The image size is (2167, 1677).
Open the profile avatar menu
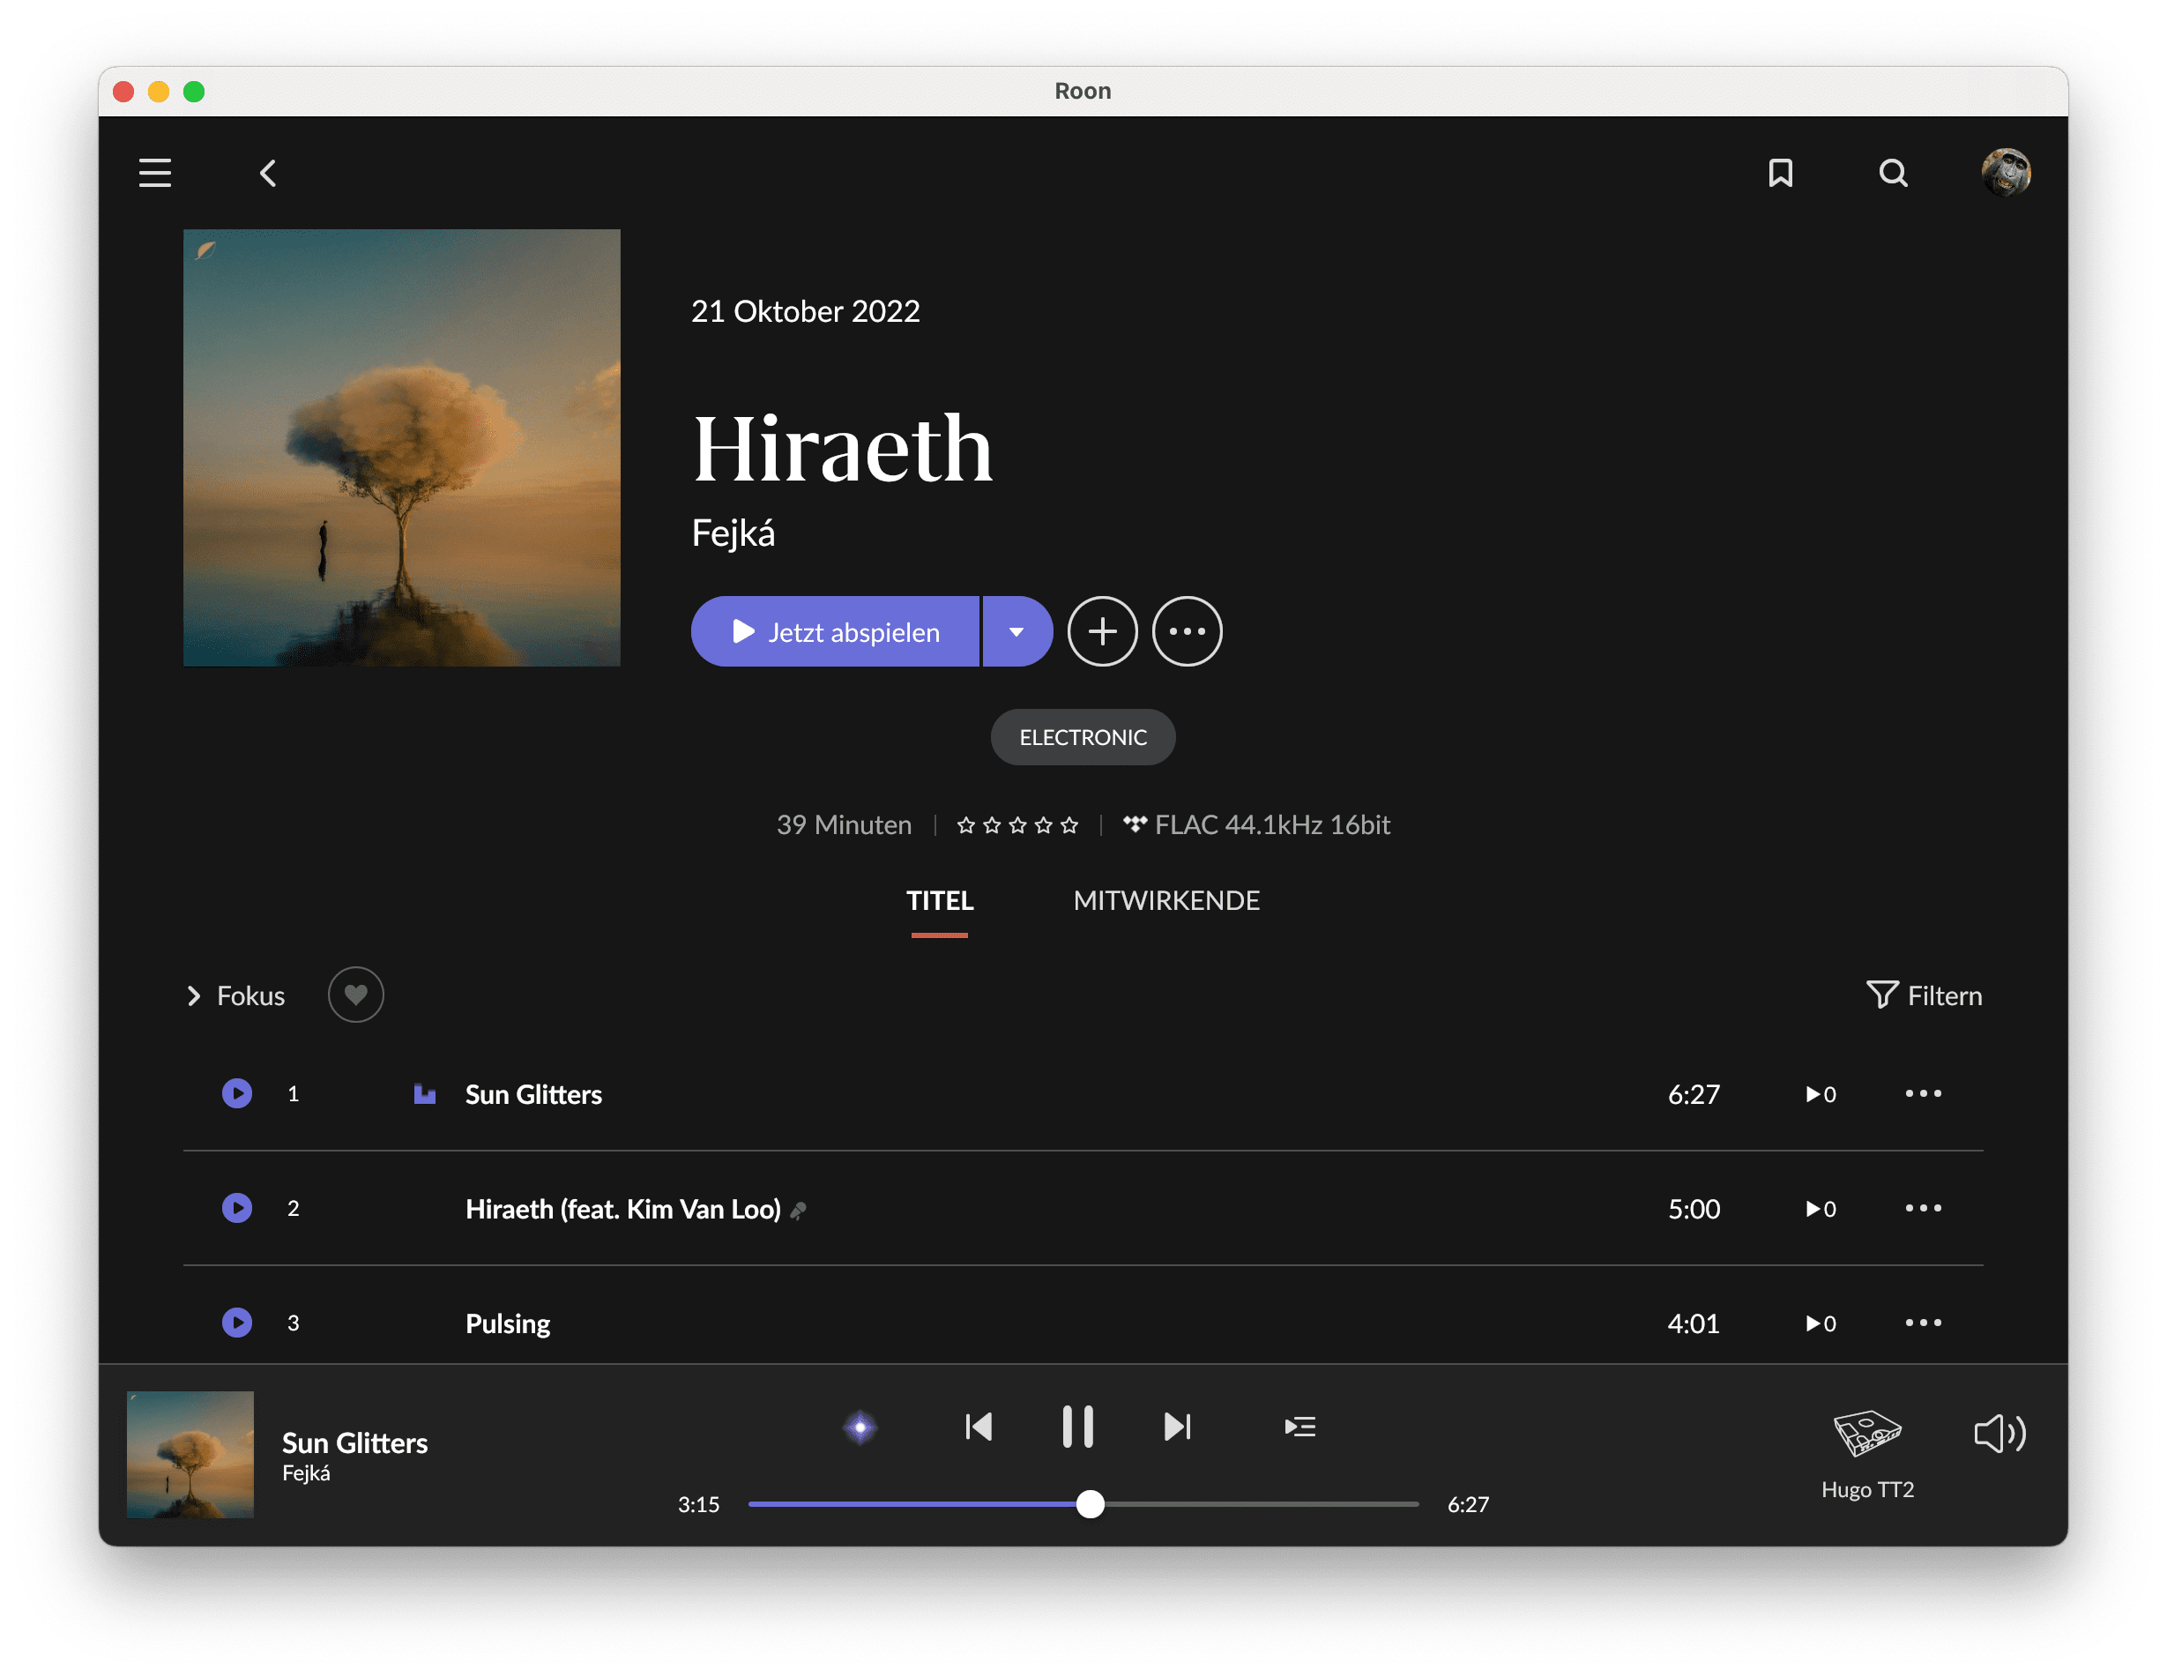tap(2006, 173)
